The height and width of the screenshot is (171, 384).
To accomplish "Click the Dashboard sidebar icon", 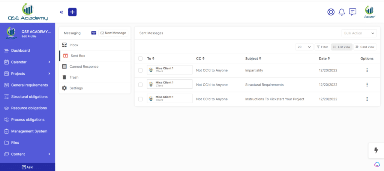I will tap(7, 51).
